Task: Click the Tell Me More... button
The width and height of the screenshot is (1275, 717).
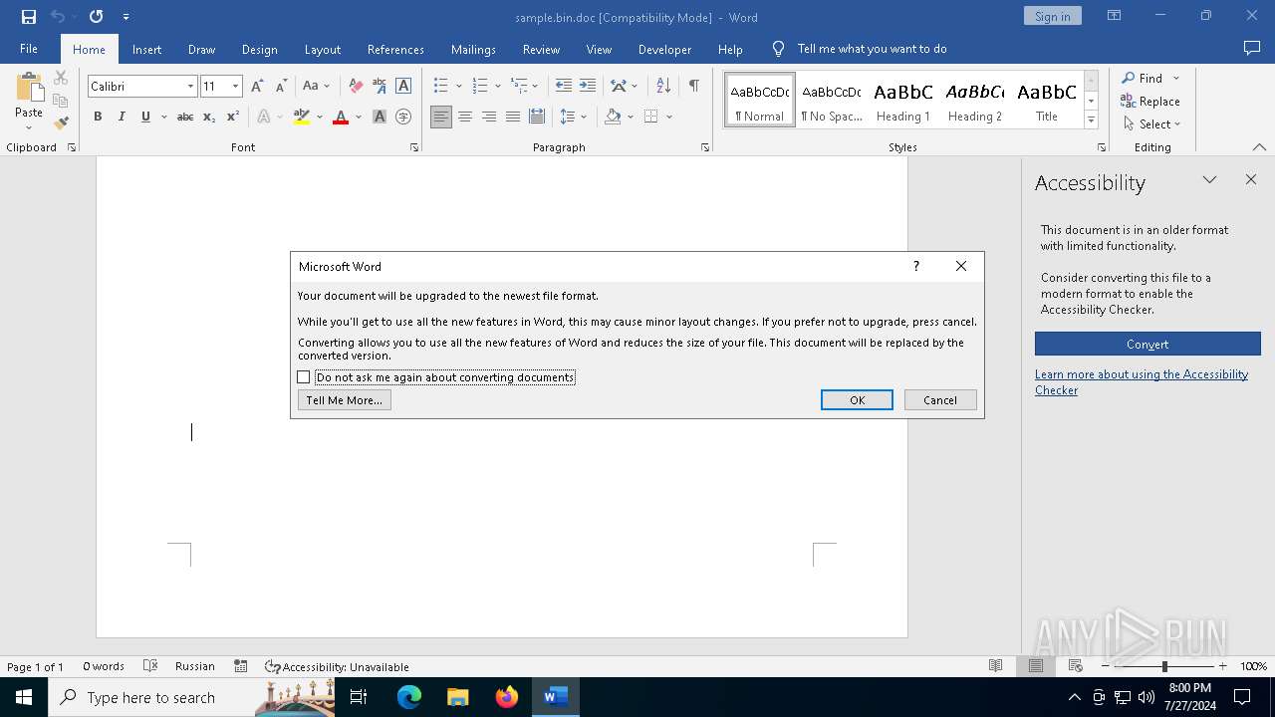Action: point(344,400)
